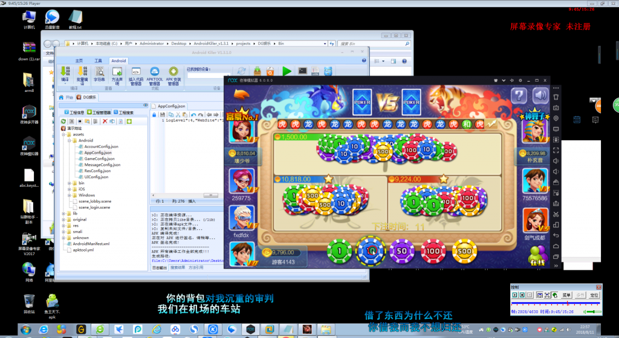The width and height of the screenshot is (619, 338).
Task: Expand the Windows folder in project tree
Action: [x=69, y=195]
